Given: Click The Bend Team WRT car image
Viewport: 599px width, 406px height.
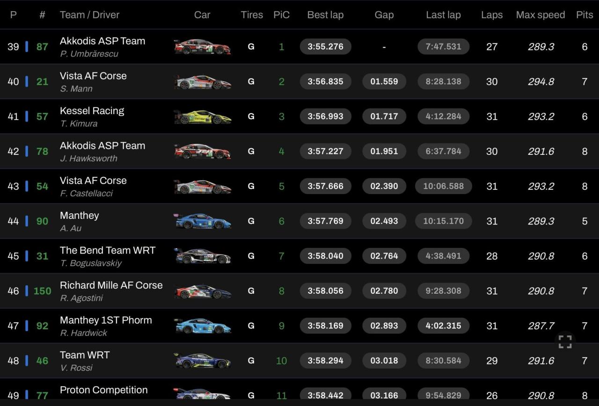Looking at the screenshot, I should [202, 256].
